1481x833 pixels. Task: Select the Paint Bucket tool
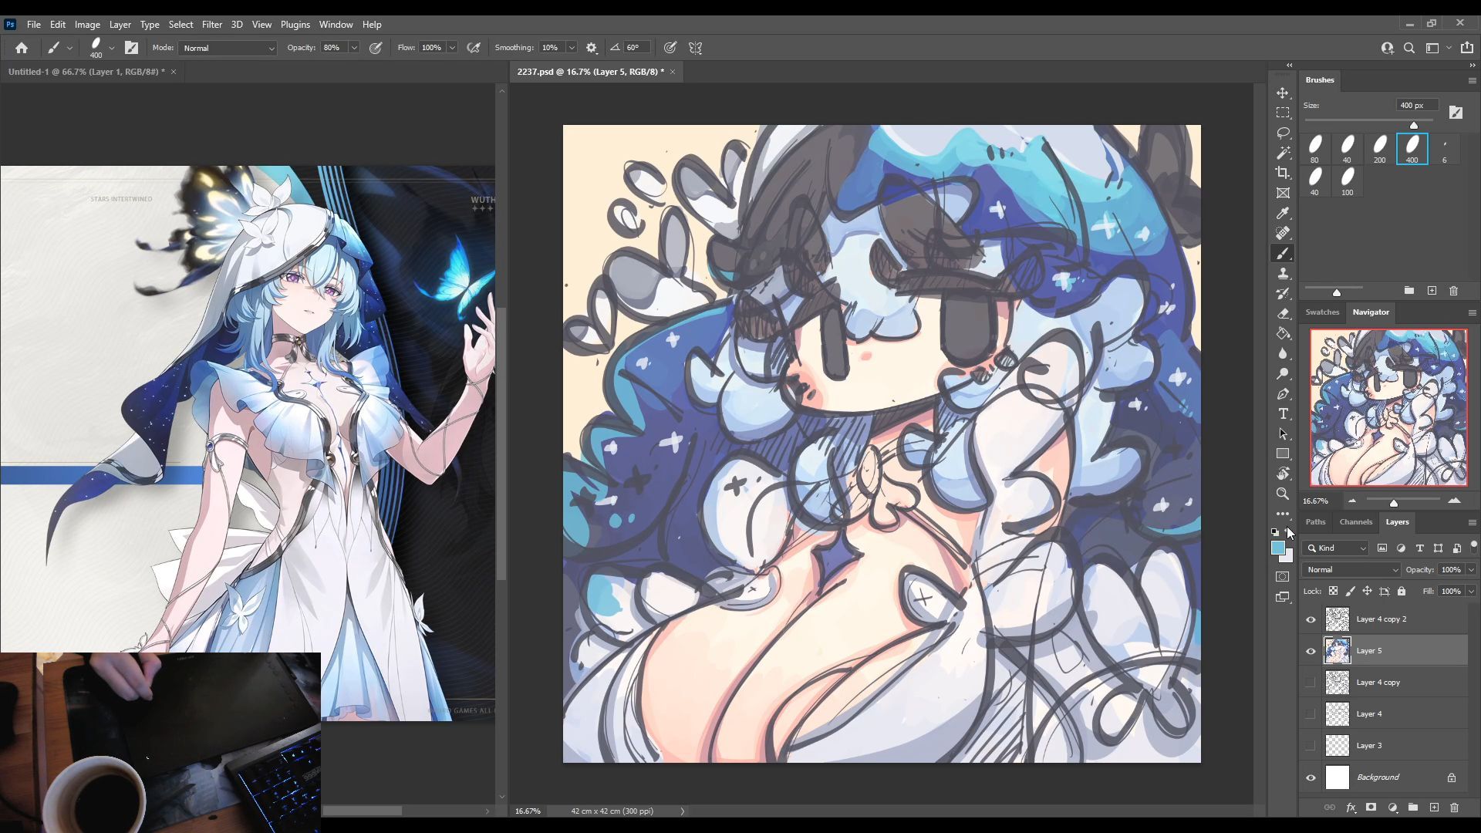pos(1283,333)
